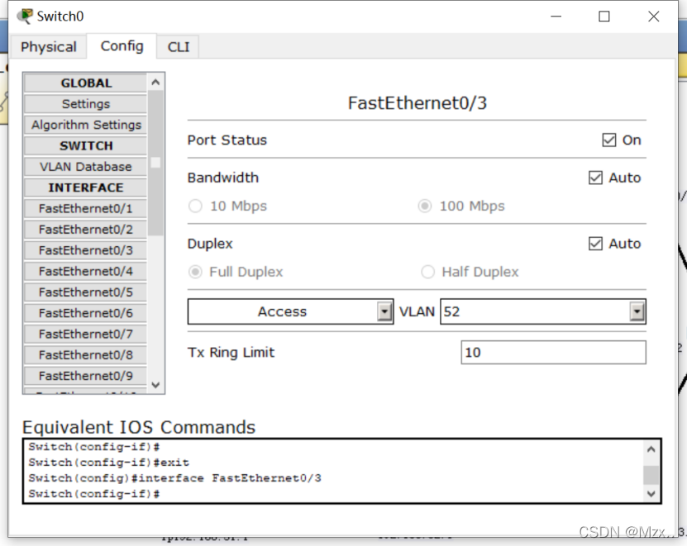Switch to the Physical tab
Viewport: 687px width, 546px height.
49,47
